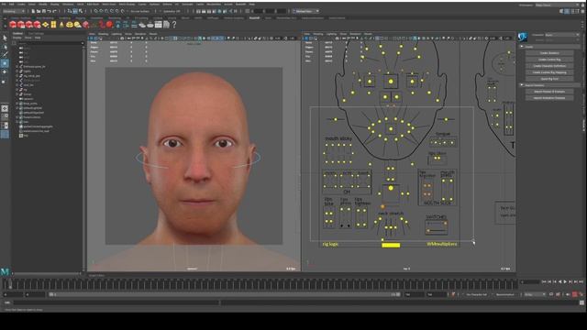This screenshot has width=587, height=330.
Task: Create new scene from status line icon
Action: [33, 11]
